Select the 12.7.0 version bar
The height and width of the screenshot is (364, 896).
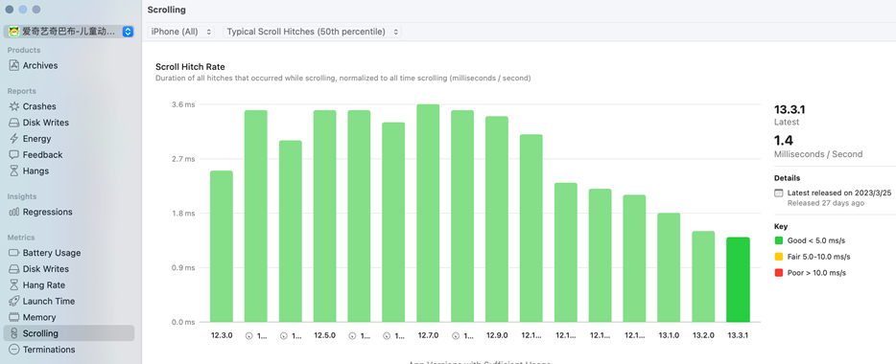(428, 214)
